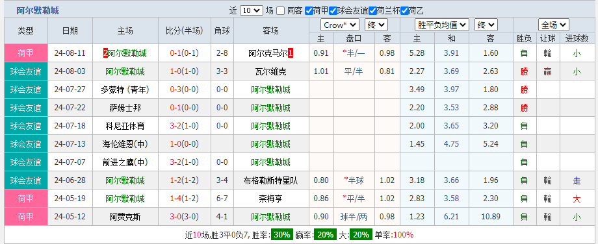The image size is (598, 244).
Task: Click score 3-0(3-0) for 阿贾克斯
Action: pyautogui.click(x=185, y=217)
